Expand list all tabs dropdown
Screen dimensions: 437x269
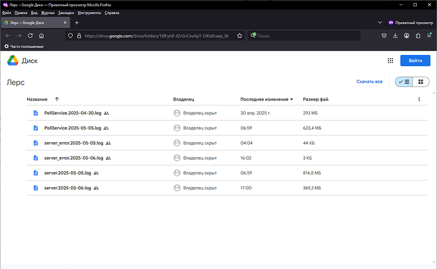pos(380,23)
